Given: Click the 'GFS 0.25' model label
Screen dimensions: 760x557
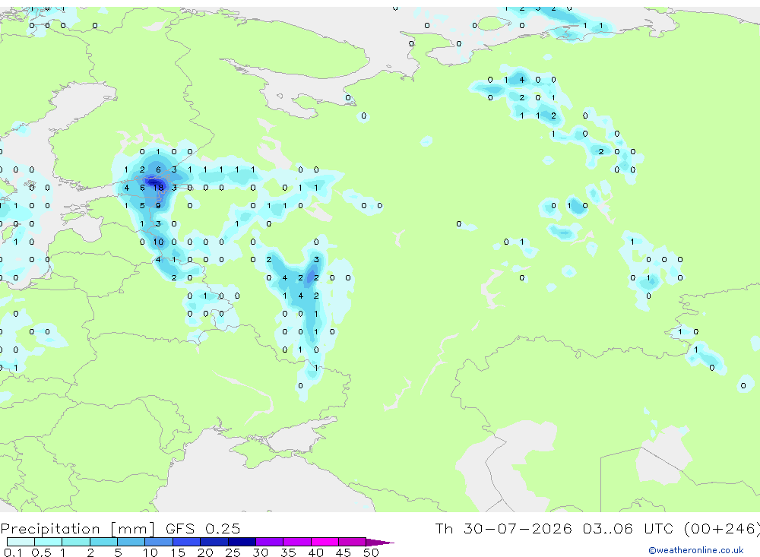Looking at the screenshot, I should click(x=203, y=528).
